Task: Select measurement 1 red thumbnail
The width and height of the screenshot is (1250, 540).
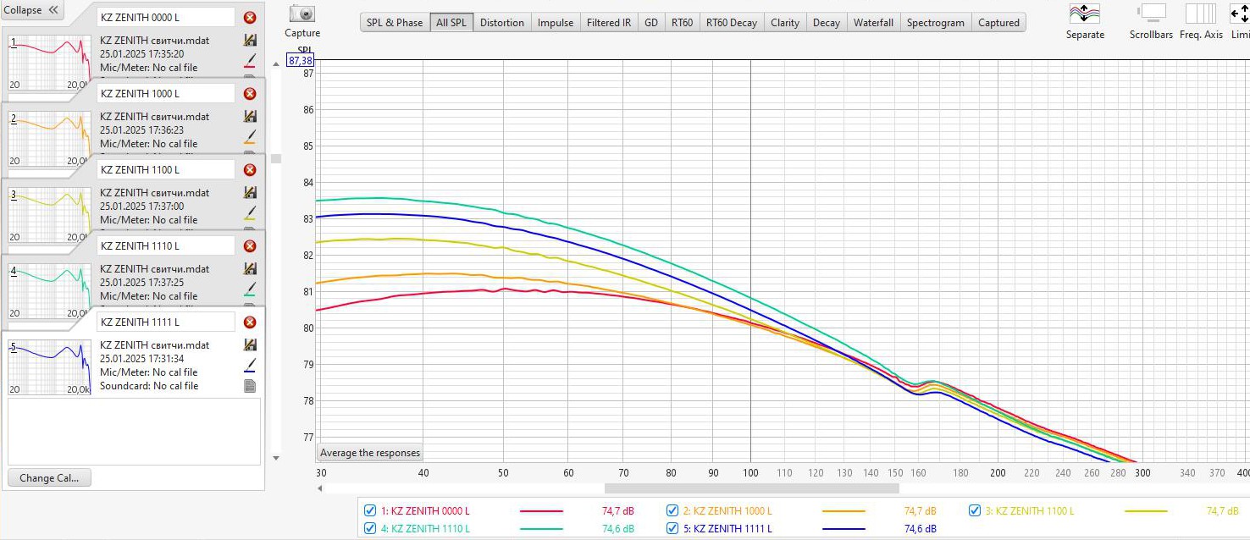Action: pyautogui.click(x=49, y=62)
